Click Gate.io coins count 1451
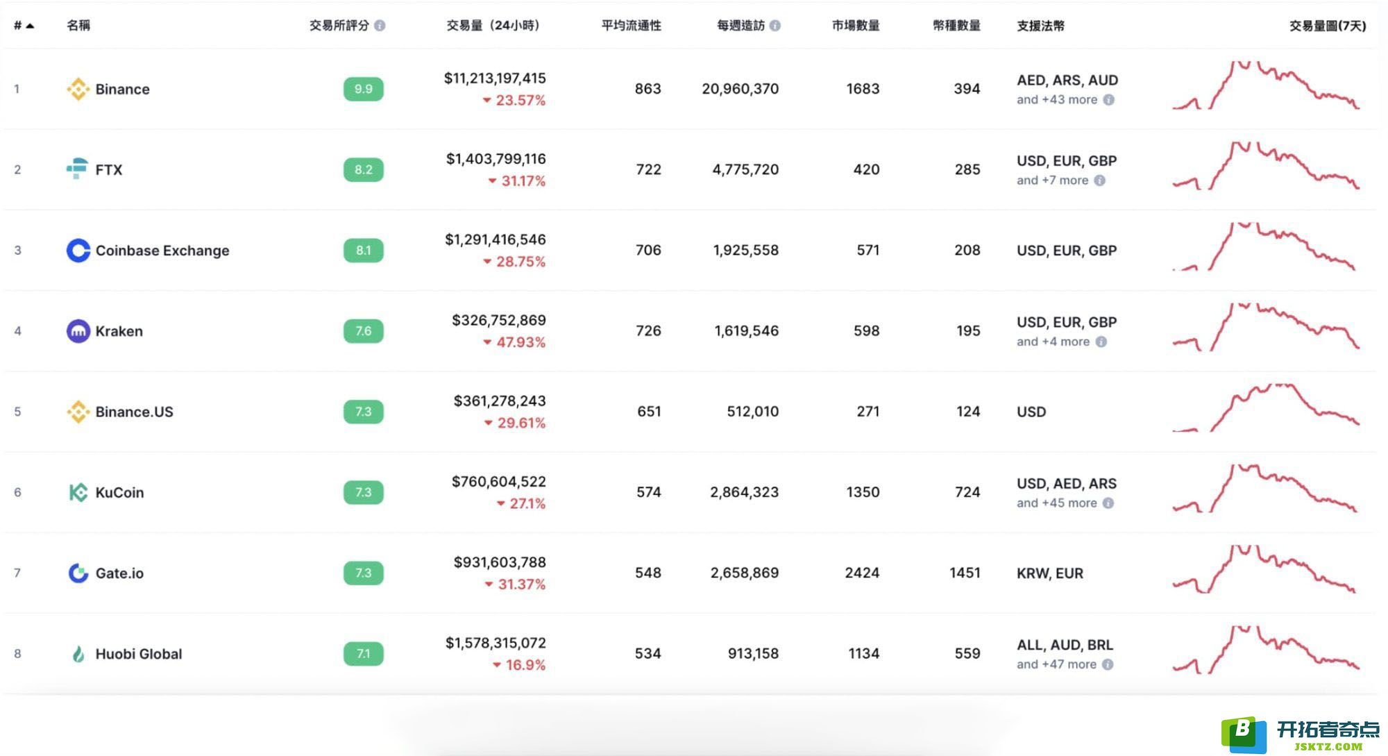This screenshot has width=1388, height=756. [x=965, y=573]
